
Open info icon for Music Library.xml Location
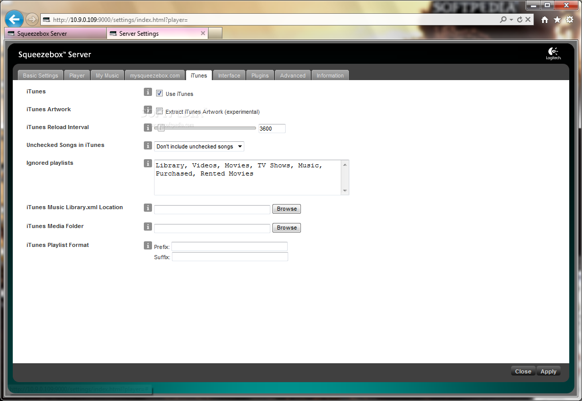click(148, 208)
